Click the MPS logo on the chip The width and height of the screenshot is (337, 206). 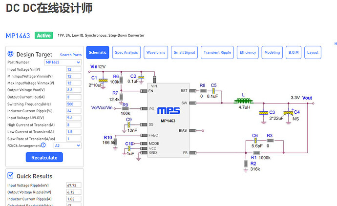pos(168,111)
